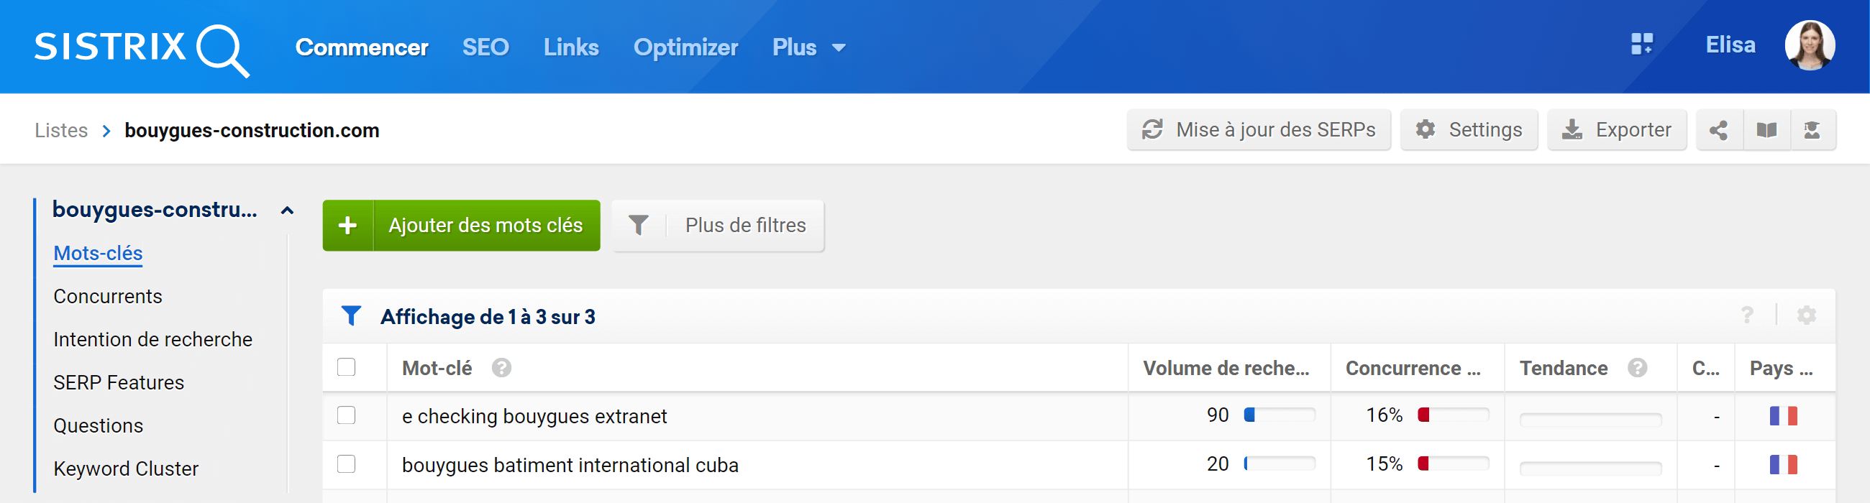Open the Optimizer navigation tab
This screenshot has height=503, width=1870.
[x=685, y=48]
